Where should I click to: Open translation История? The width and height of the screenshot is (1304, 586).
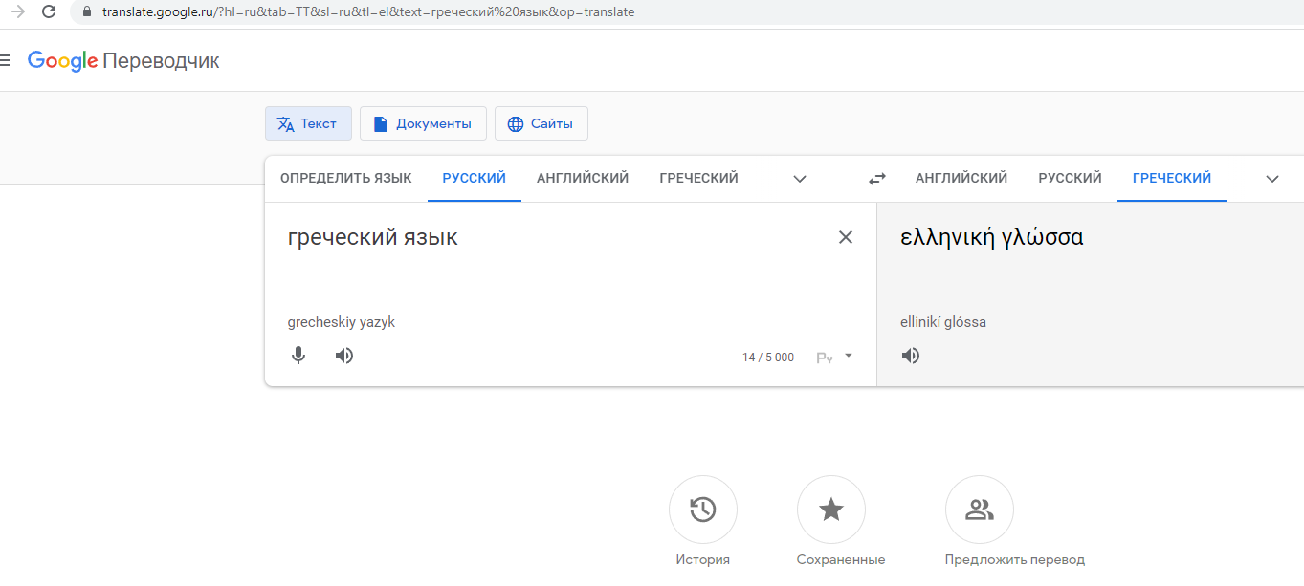pyautogui.click(x=703, y=510)
